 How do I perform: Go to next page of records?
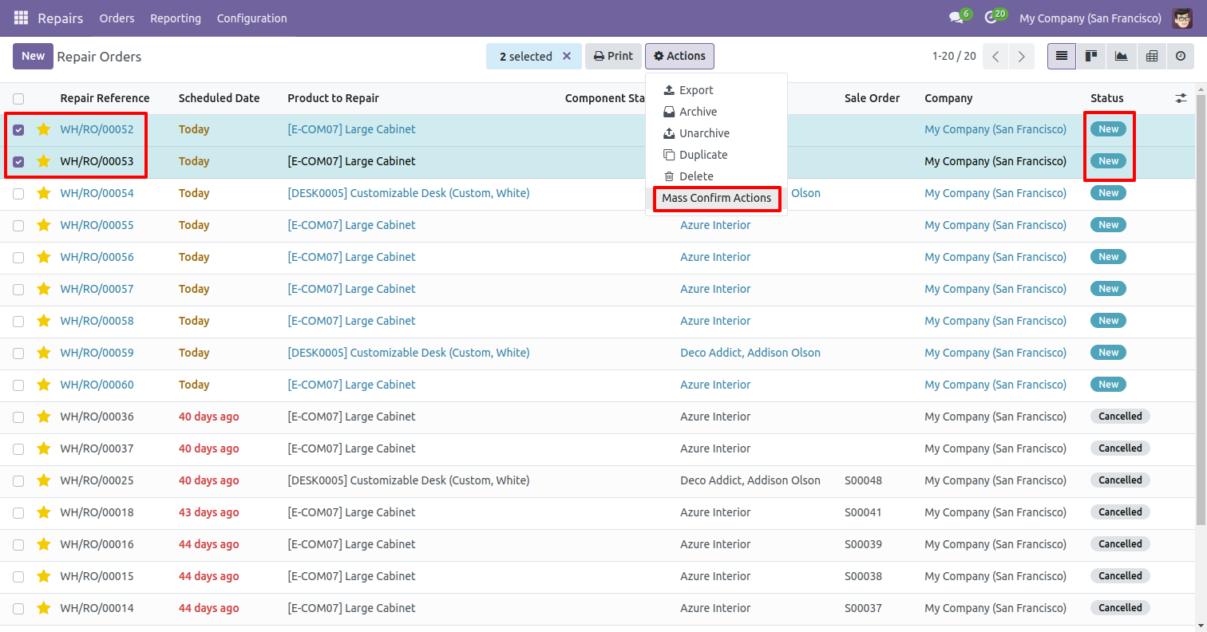1021,56
